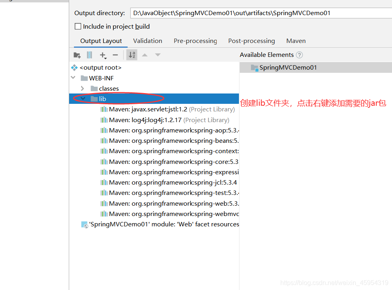
Task: Click the Create Directory toolbar icon
Action: click(x=77, y=55)
